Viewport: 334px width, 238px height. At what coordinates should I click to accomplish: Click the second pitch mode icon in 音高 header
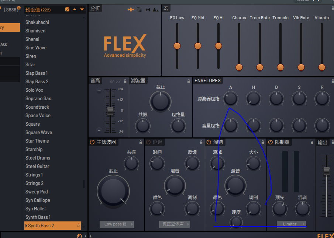[118, 81]
